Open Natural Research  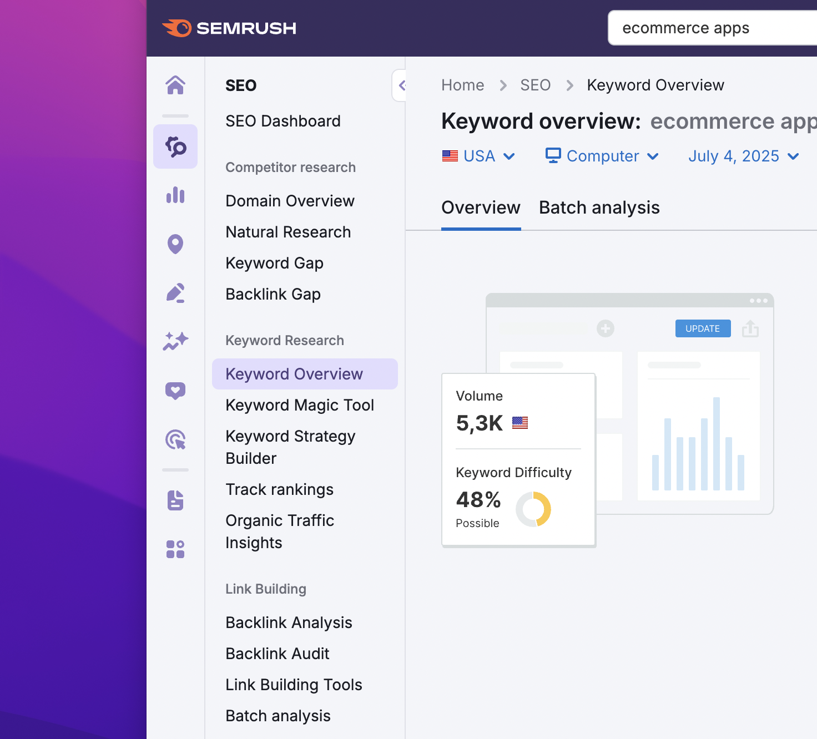[x=288, y=232]
